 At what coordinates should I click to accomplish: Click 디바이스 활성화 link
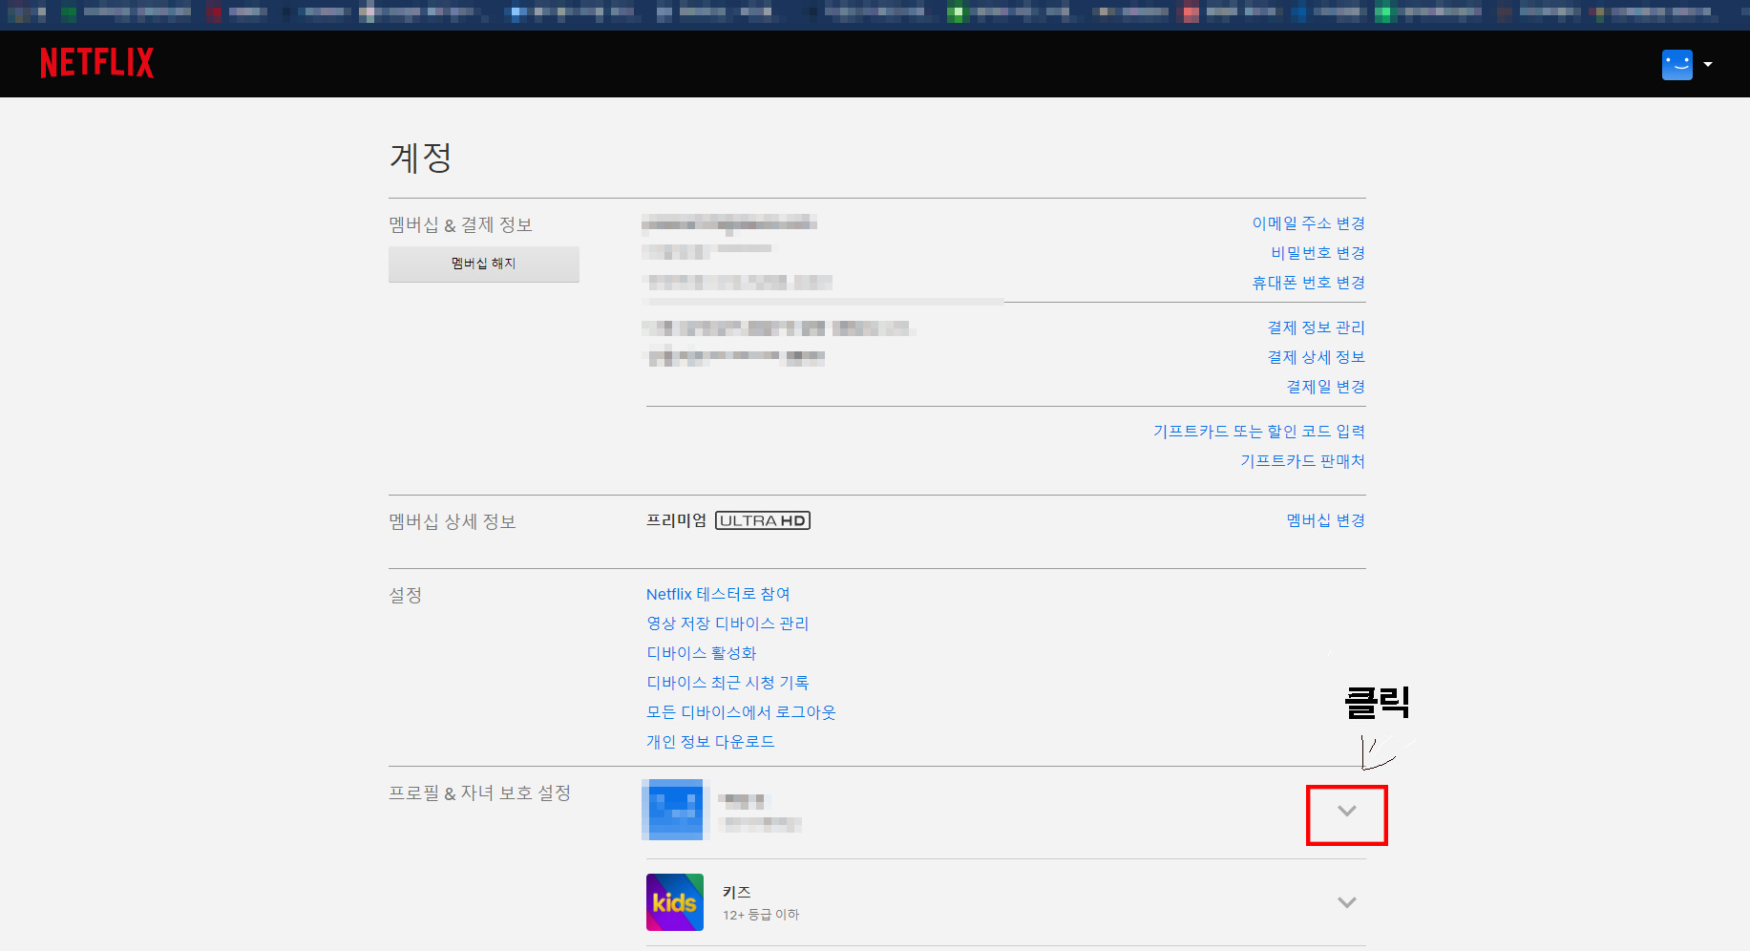tap(701, 653)
